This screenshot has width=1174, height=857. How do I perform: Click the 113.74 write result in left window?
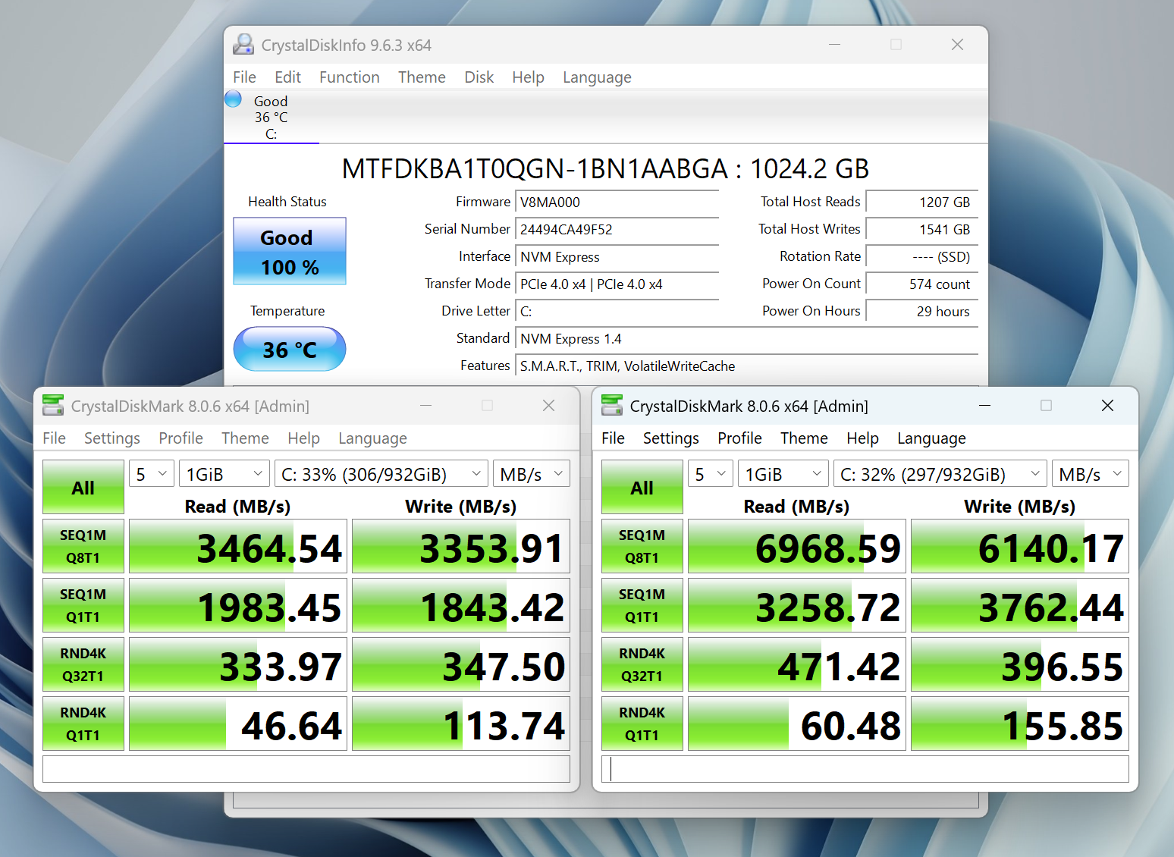(x=461, y=724)
